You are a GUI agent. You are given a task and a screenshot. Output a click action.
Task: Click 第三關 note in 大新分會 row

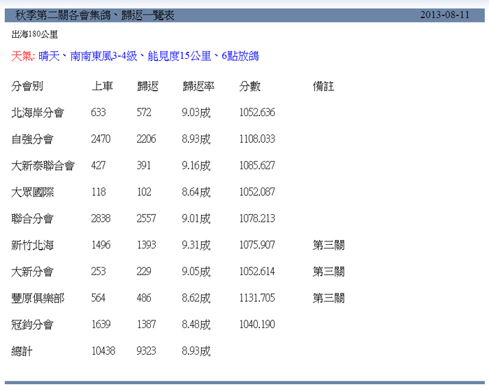point(329,271)
